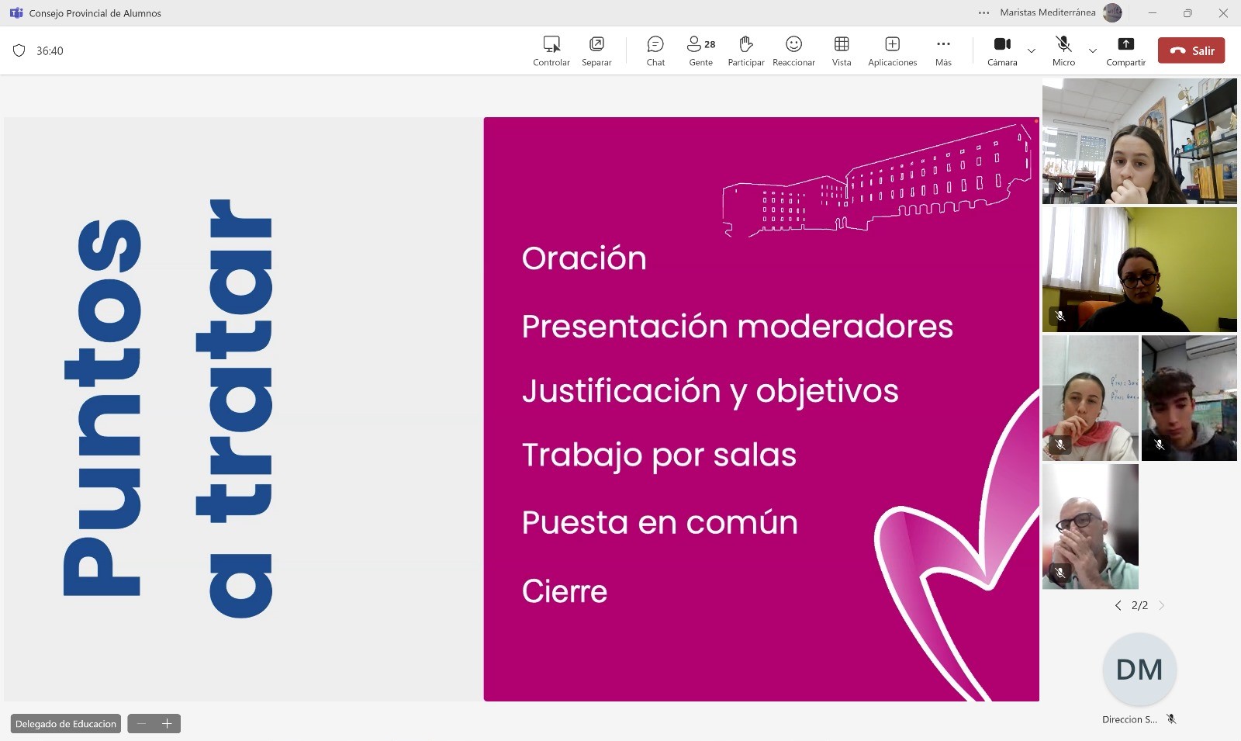Expand microphone options dropdown arrow
Viewport: 1241px width, 741px height.
(1093, 51)
